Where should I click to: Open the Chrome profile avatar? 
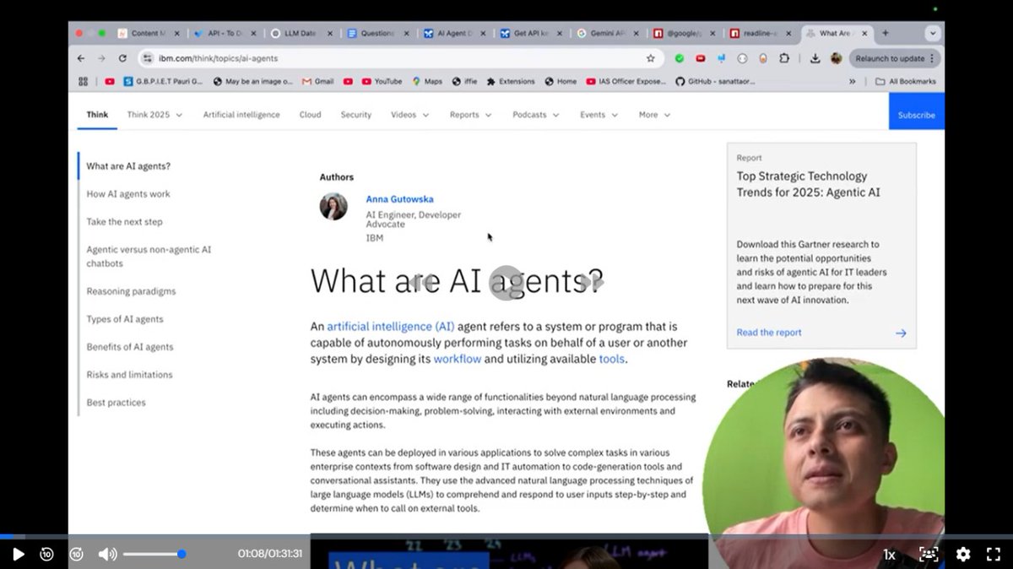(x=836, y=58)
